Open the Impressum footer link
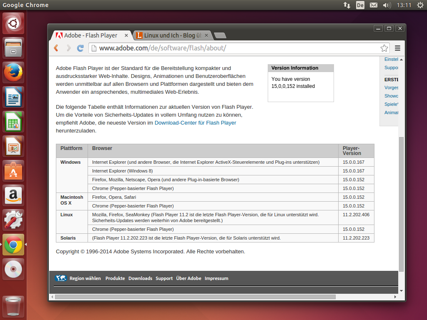This screenshot has width=427, height=320. coord(216,278)
